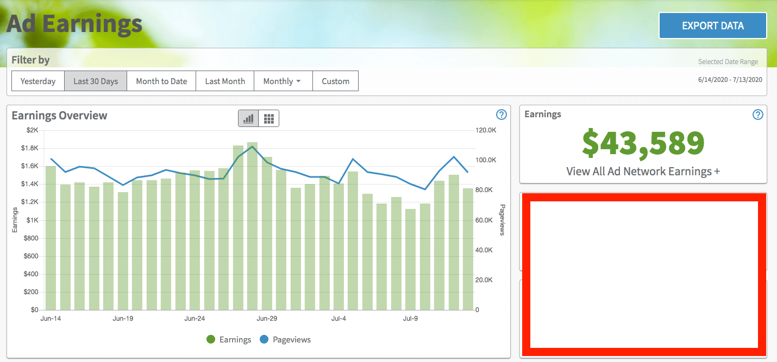Click the Jun-29 axis label
777x362 pixels.
267,319
